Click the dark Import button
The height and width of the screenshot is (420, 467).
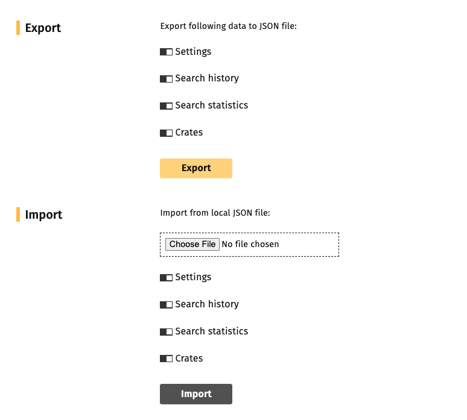196,394
